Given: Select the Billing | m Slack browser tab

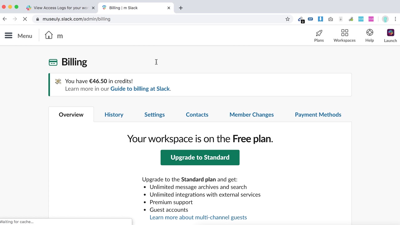Looking at the screenshot, I should coord(135,8).
